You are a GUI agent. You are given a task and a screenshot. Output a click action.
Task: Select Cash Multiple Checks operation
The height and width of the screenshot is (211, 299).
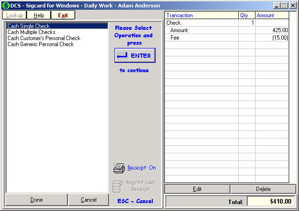point(31,32)
